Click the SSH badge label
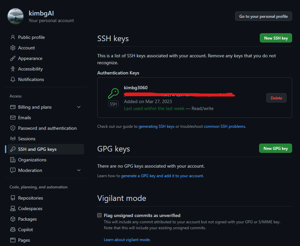Screen dimensions: 300x246 [x=113, y=104]
